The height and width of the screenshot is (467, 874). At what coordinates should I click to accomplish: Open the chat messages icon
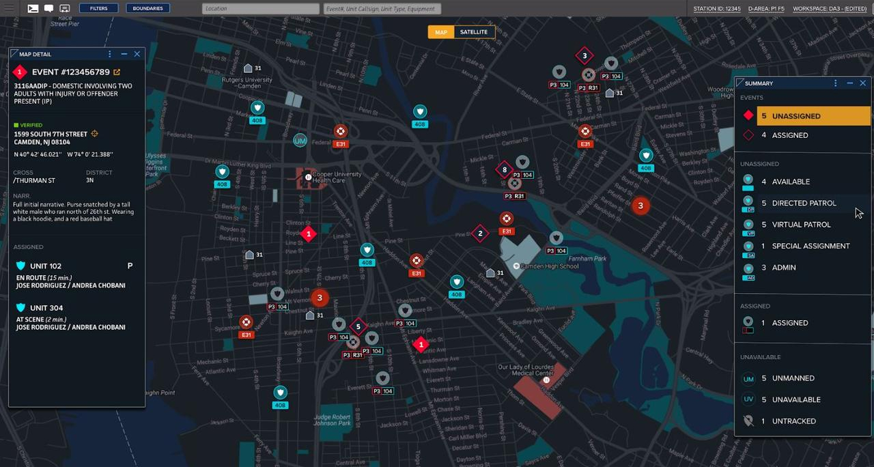tap(49, 8)
